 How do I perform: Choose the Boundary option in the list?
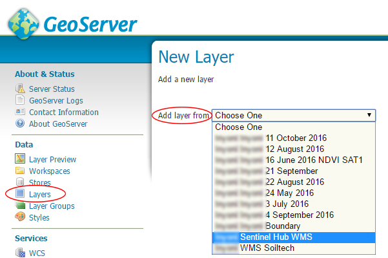[x=294, y=226]
